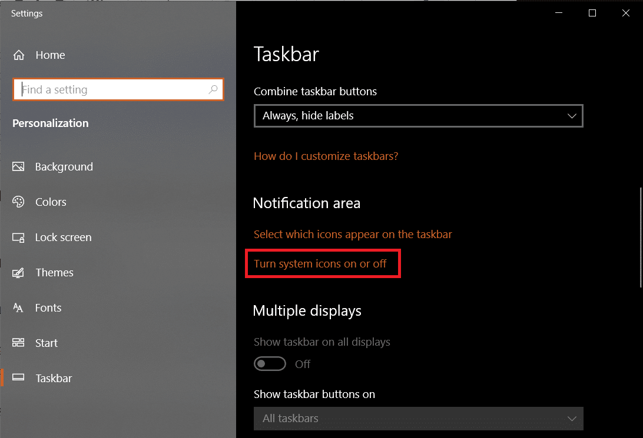
Task: Open Turn system icons on or off
Action: [x=320, y=264]
